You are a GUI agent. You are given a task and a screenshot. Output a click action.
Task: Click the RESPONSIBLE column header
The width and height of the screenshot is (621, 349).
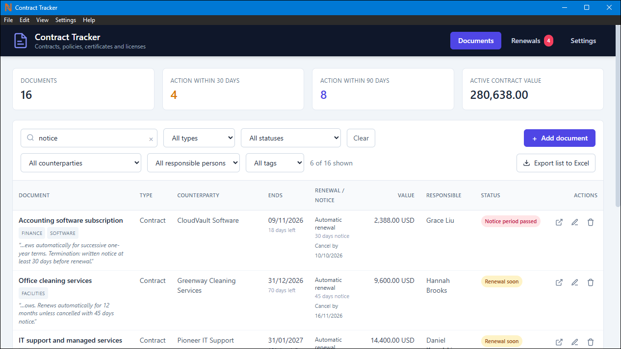click(444, 195)
